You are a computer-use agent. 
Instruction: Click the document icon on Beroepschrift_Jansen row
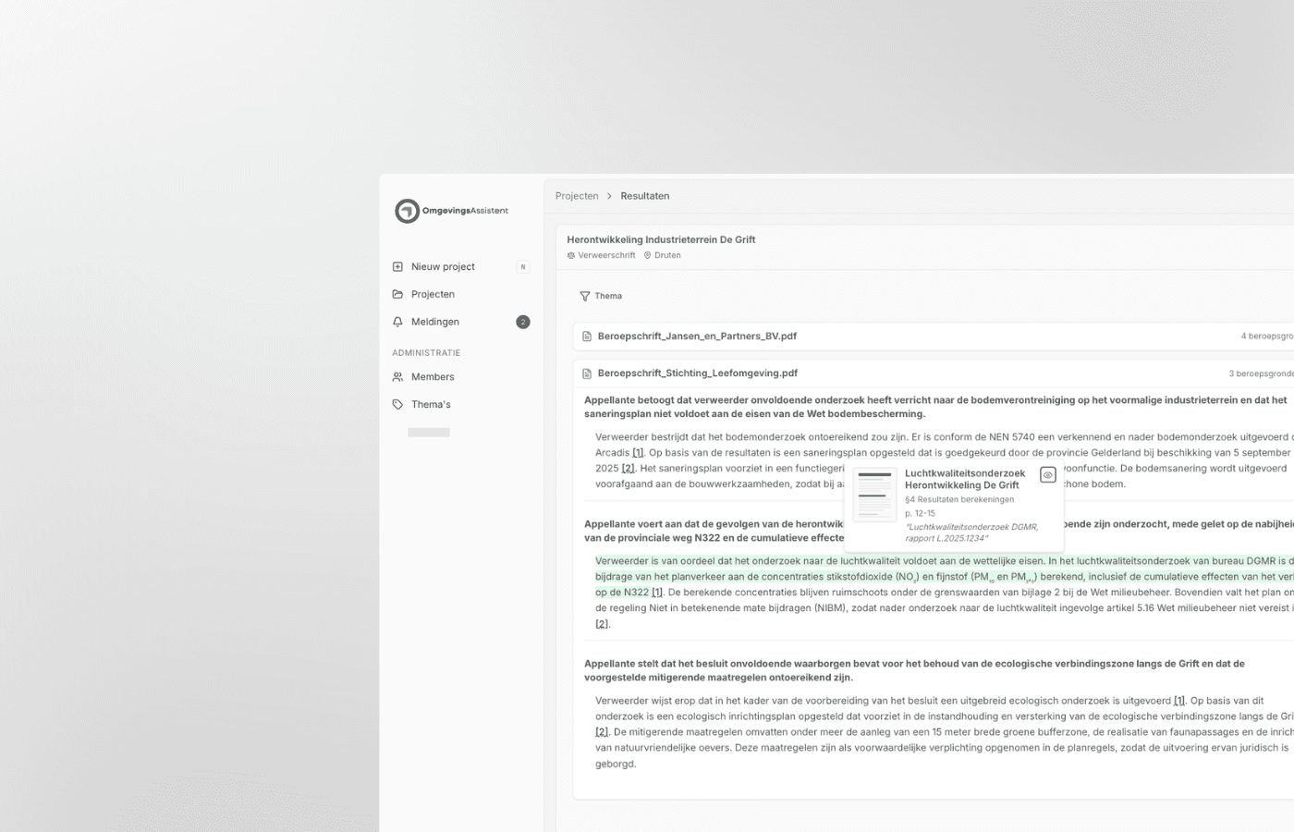[x=587, y=336]
